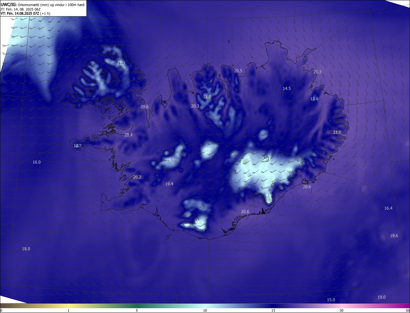Click the 20.4 value label

point(128,135)
